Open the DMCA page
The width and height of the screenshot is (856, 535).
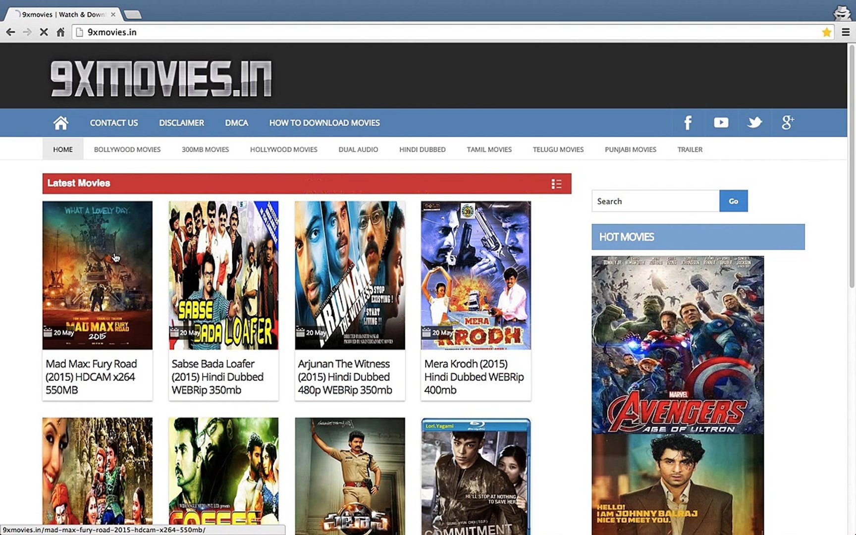pyautogui.click(x=236, y=123)
